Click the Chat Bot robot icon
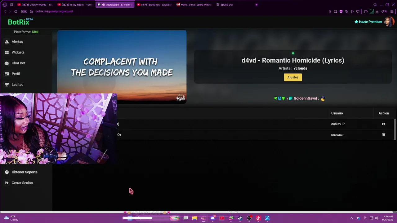Image resolution: width=397 pixels, height=223 pixels. tap(7, 63)
